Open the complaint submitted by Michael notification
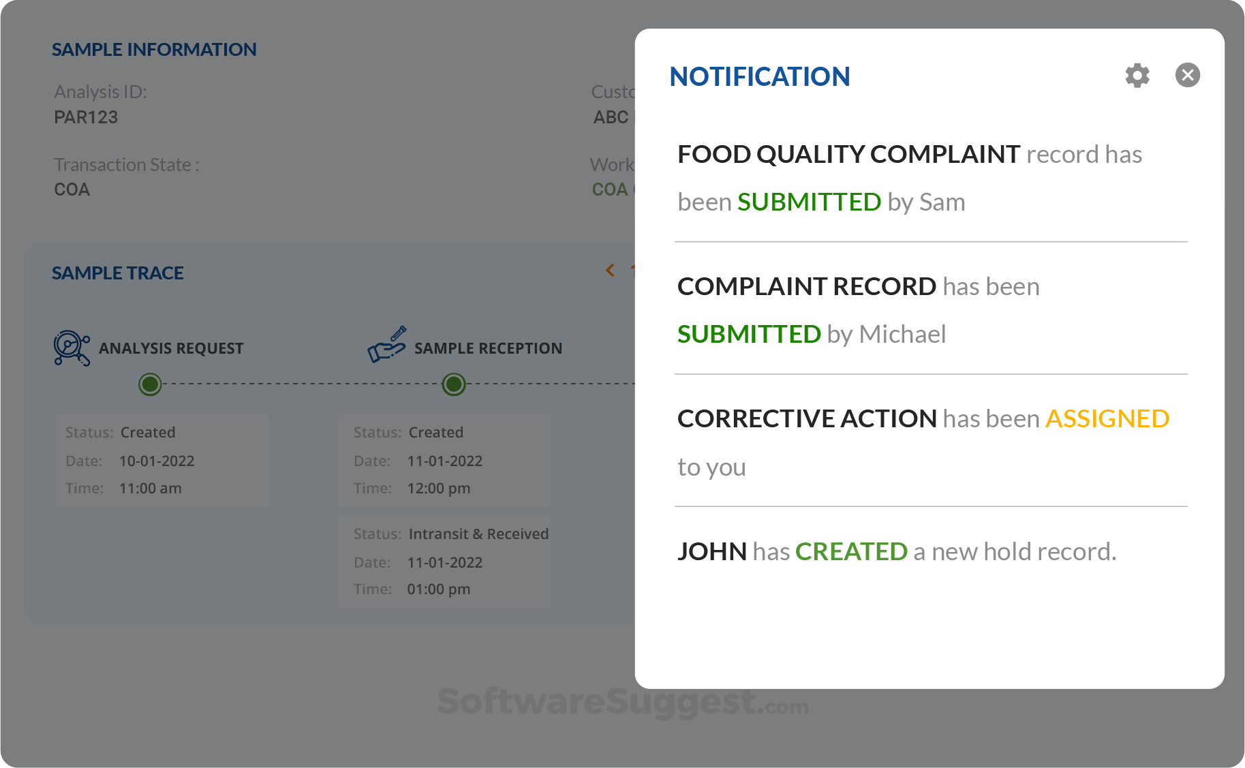The height and width of the screenshot is (768, 1245). click(x=859, y=310)
